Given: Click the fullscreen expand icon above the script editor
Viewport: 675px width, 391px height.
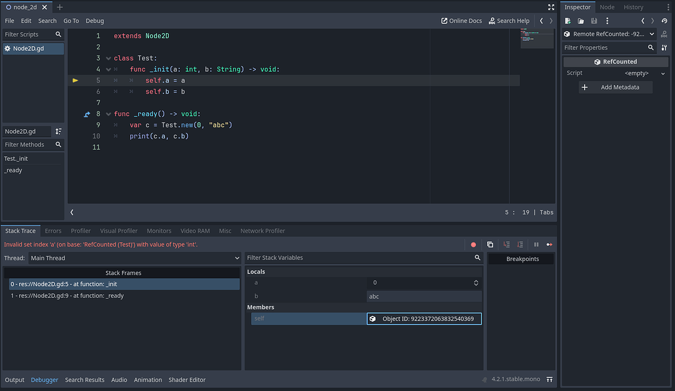Looking at the screenshot, I should click(x=551, y=7).
